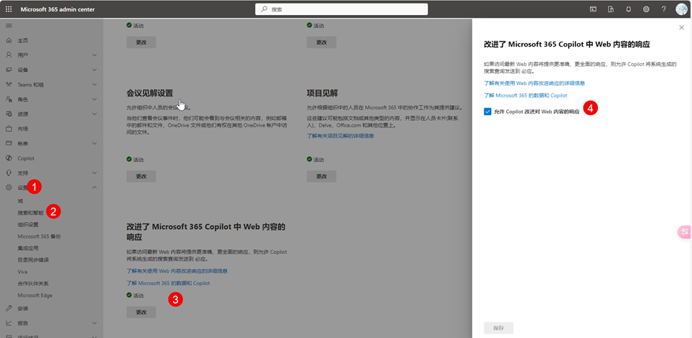Open 组织设置 in sidebar

(28, 224)
